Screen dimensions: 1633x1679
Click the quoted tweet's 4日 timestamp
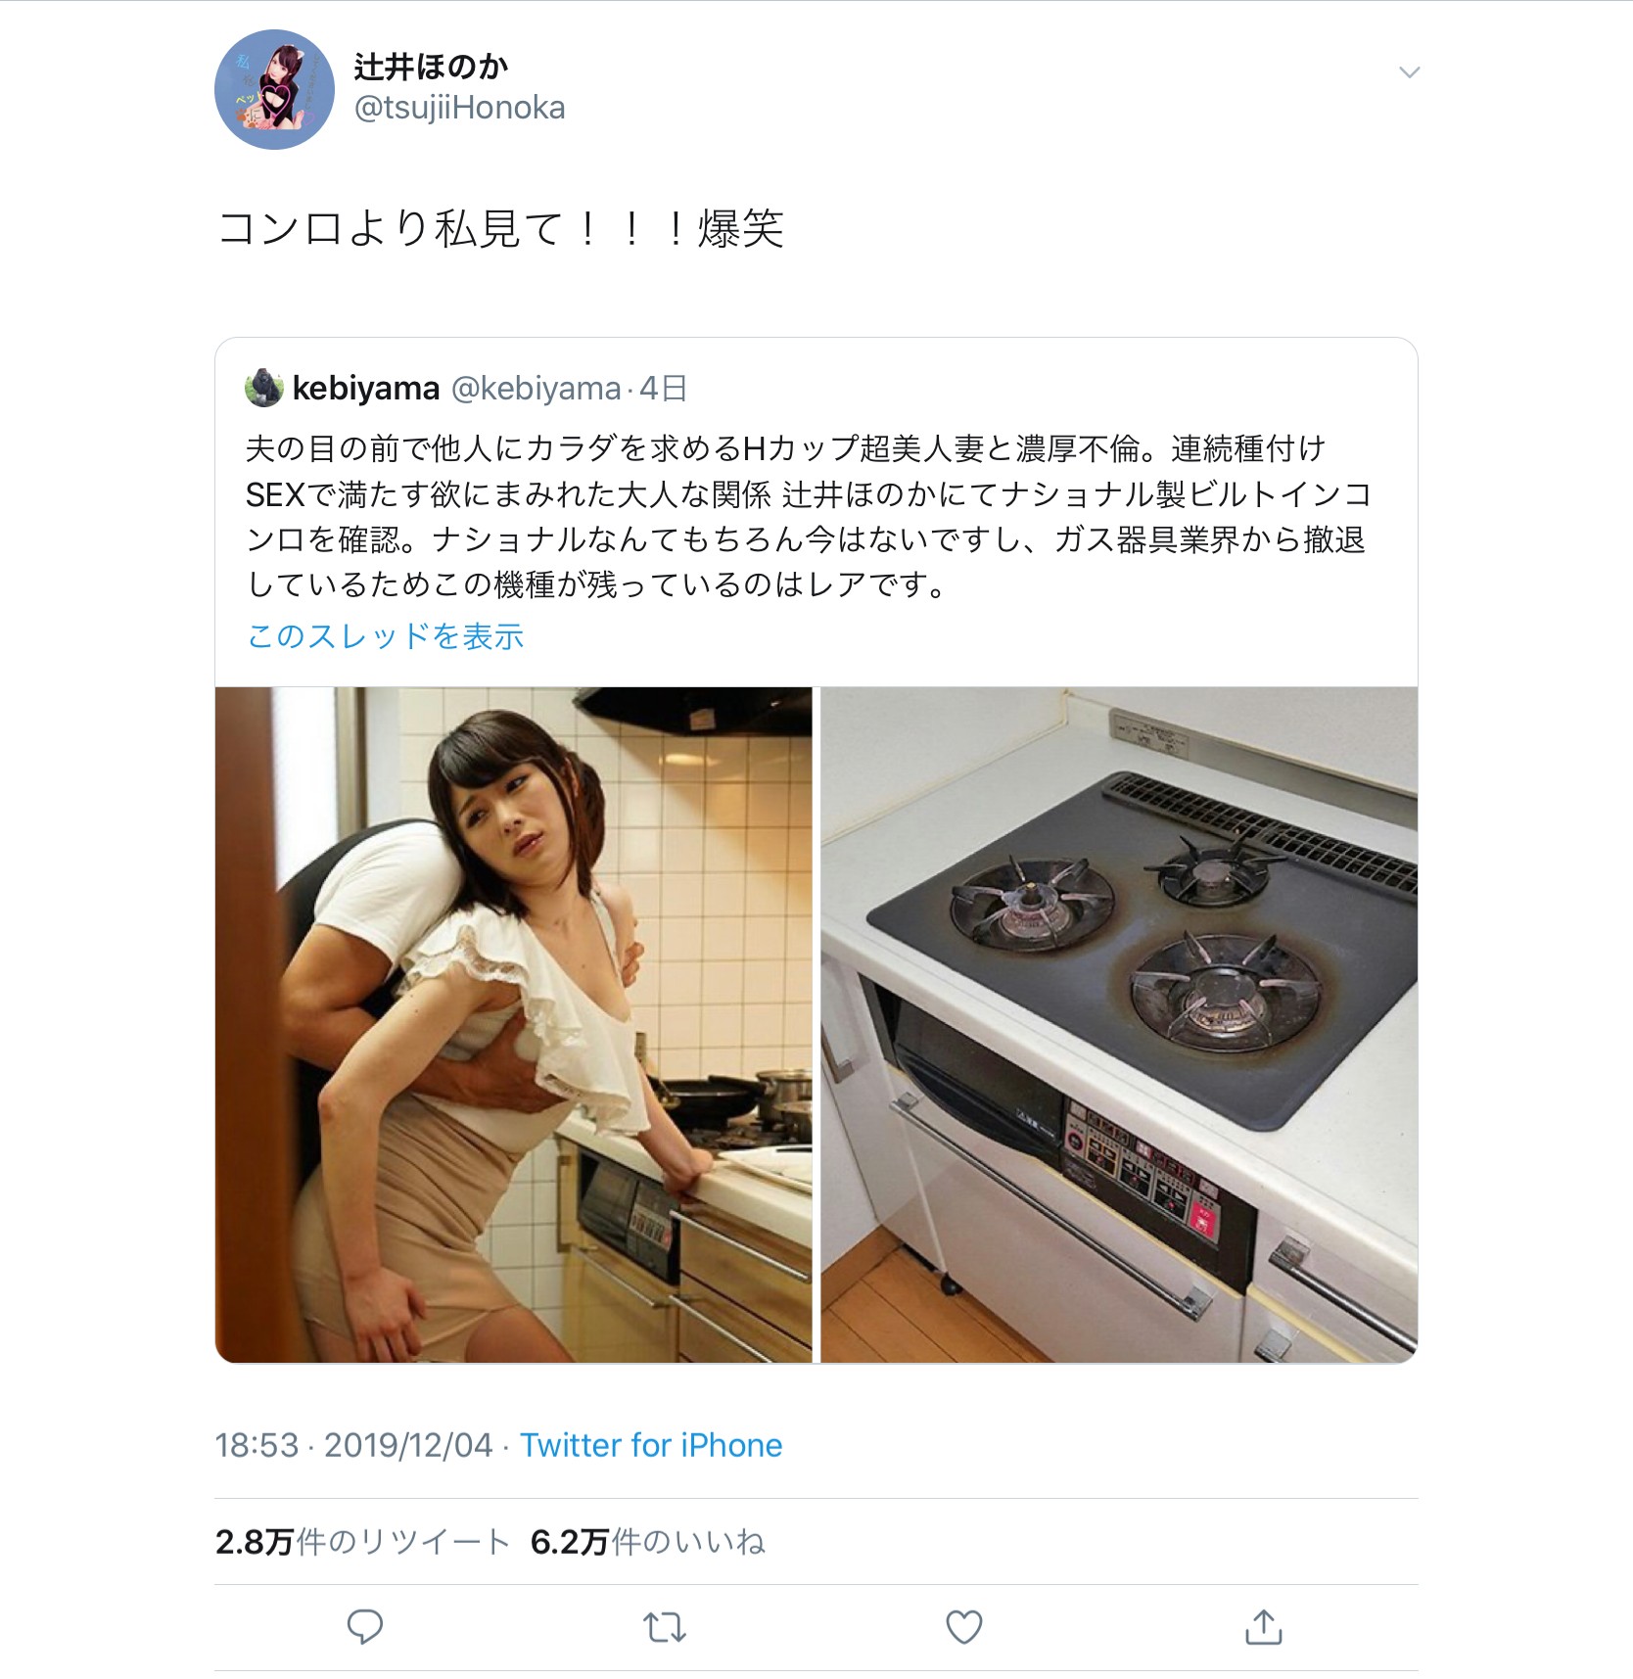[663, 389]
